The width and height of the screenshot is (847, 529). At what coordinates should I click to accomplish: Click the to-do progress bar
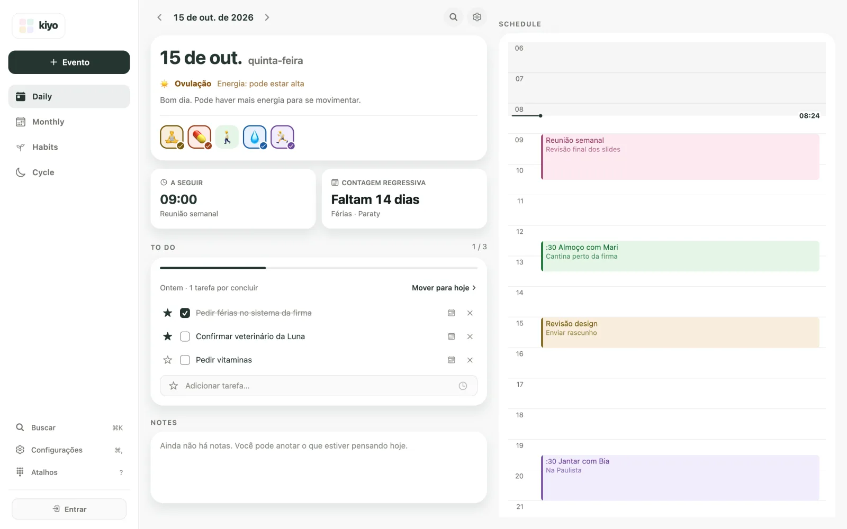coord(319,268)
